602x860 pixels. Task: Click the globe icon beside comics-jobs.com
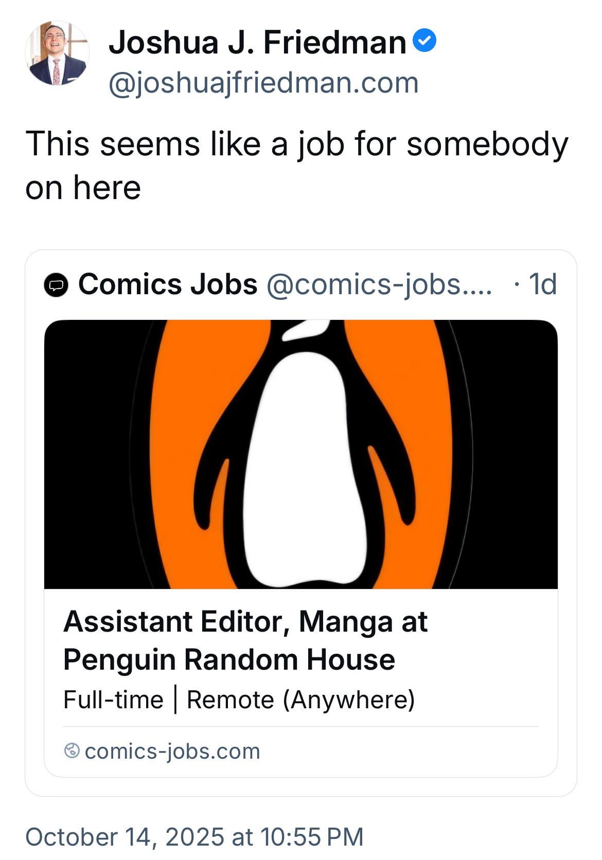click(x=72, y=751)
